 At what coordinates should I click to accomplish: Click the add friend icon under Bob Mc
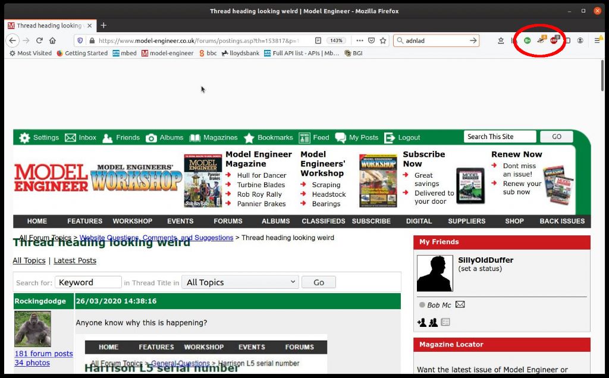click(x=422, y=322)
